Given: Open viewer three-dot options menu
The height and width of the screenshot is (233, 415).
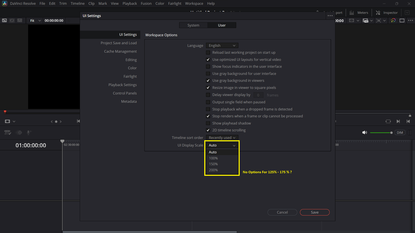Looking at the screenshot, I should [410, 20].
